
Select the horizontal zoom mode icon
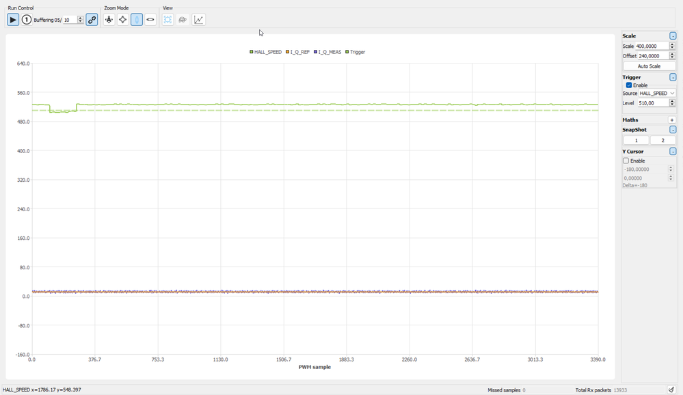tap(150, 20)
